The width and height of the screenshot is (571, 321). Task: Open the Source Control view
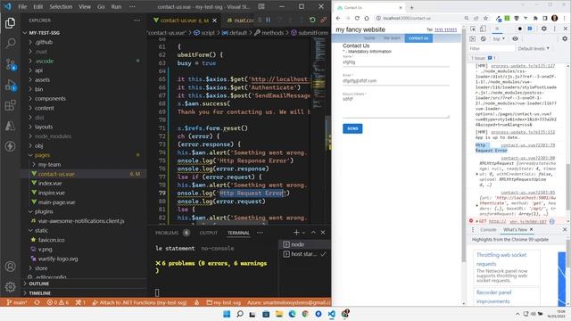10,64
